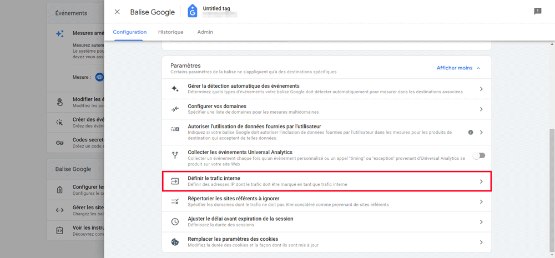Click the sparkle icon in the Événements background panel
555x258 pixels.
60,34
